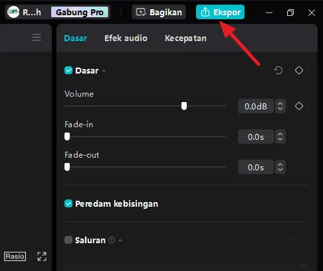Reset Dasar settings with the undo icon
This screenshot has width=323, height=271.
278,70
